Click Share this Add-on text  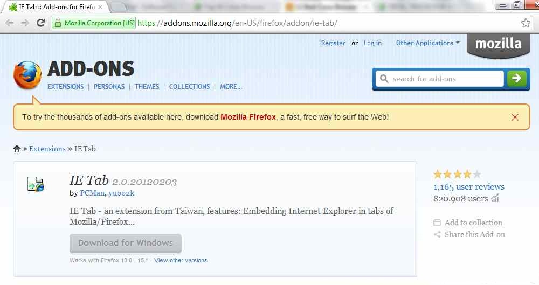[x=475, y=234]
